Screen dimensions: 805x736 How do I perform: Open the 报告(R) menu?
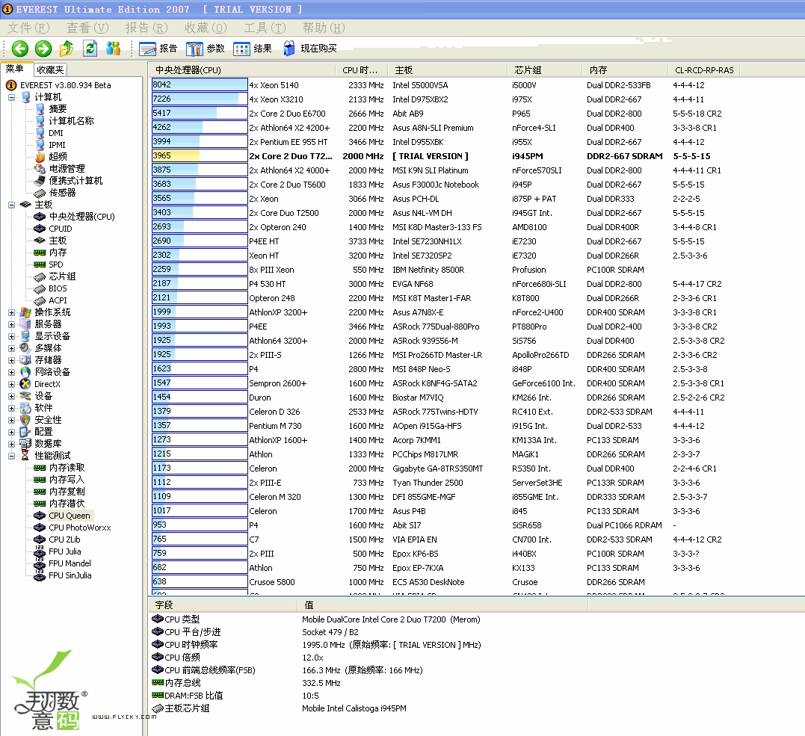[146, 28]
